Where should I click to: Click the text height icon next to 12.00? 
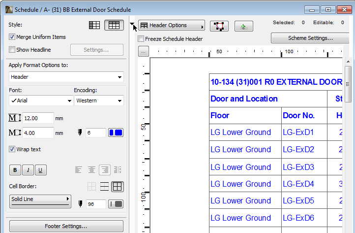[x=15, y=118]
